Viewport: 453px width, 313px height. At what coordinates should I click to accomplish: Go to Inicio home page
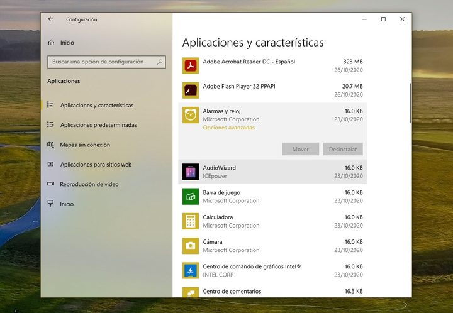click(x=106, y=43)
